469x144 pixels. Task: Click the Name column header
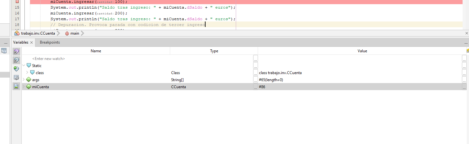[x=96, y=51]
